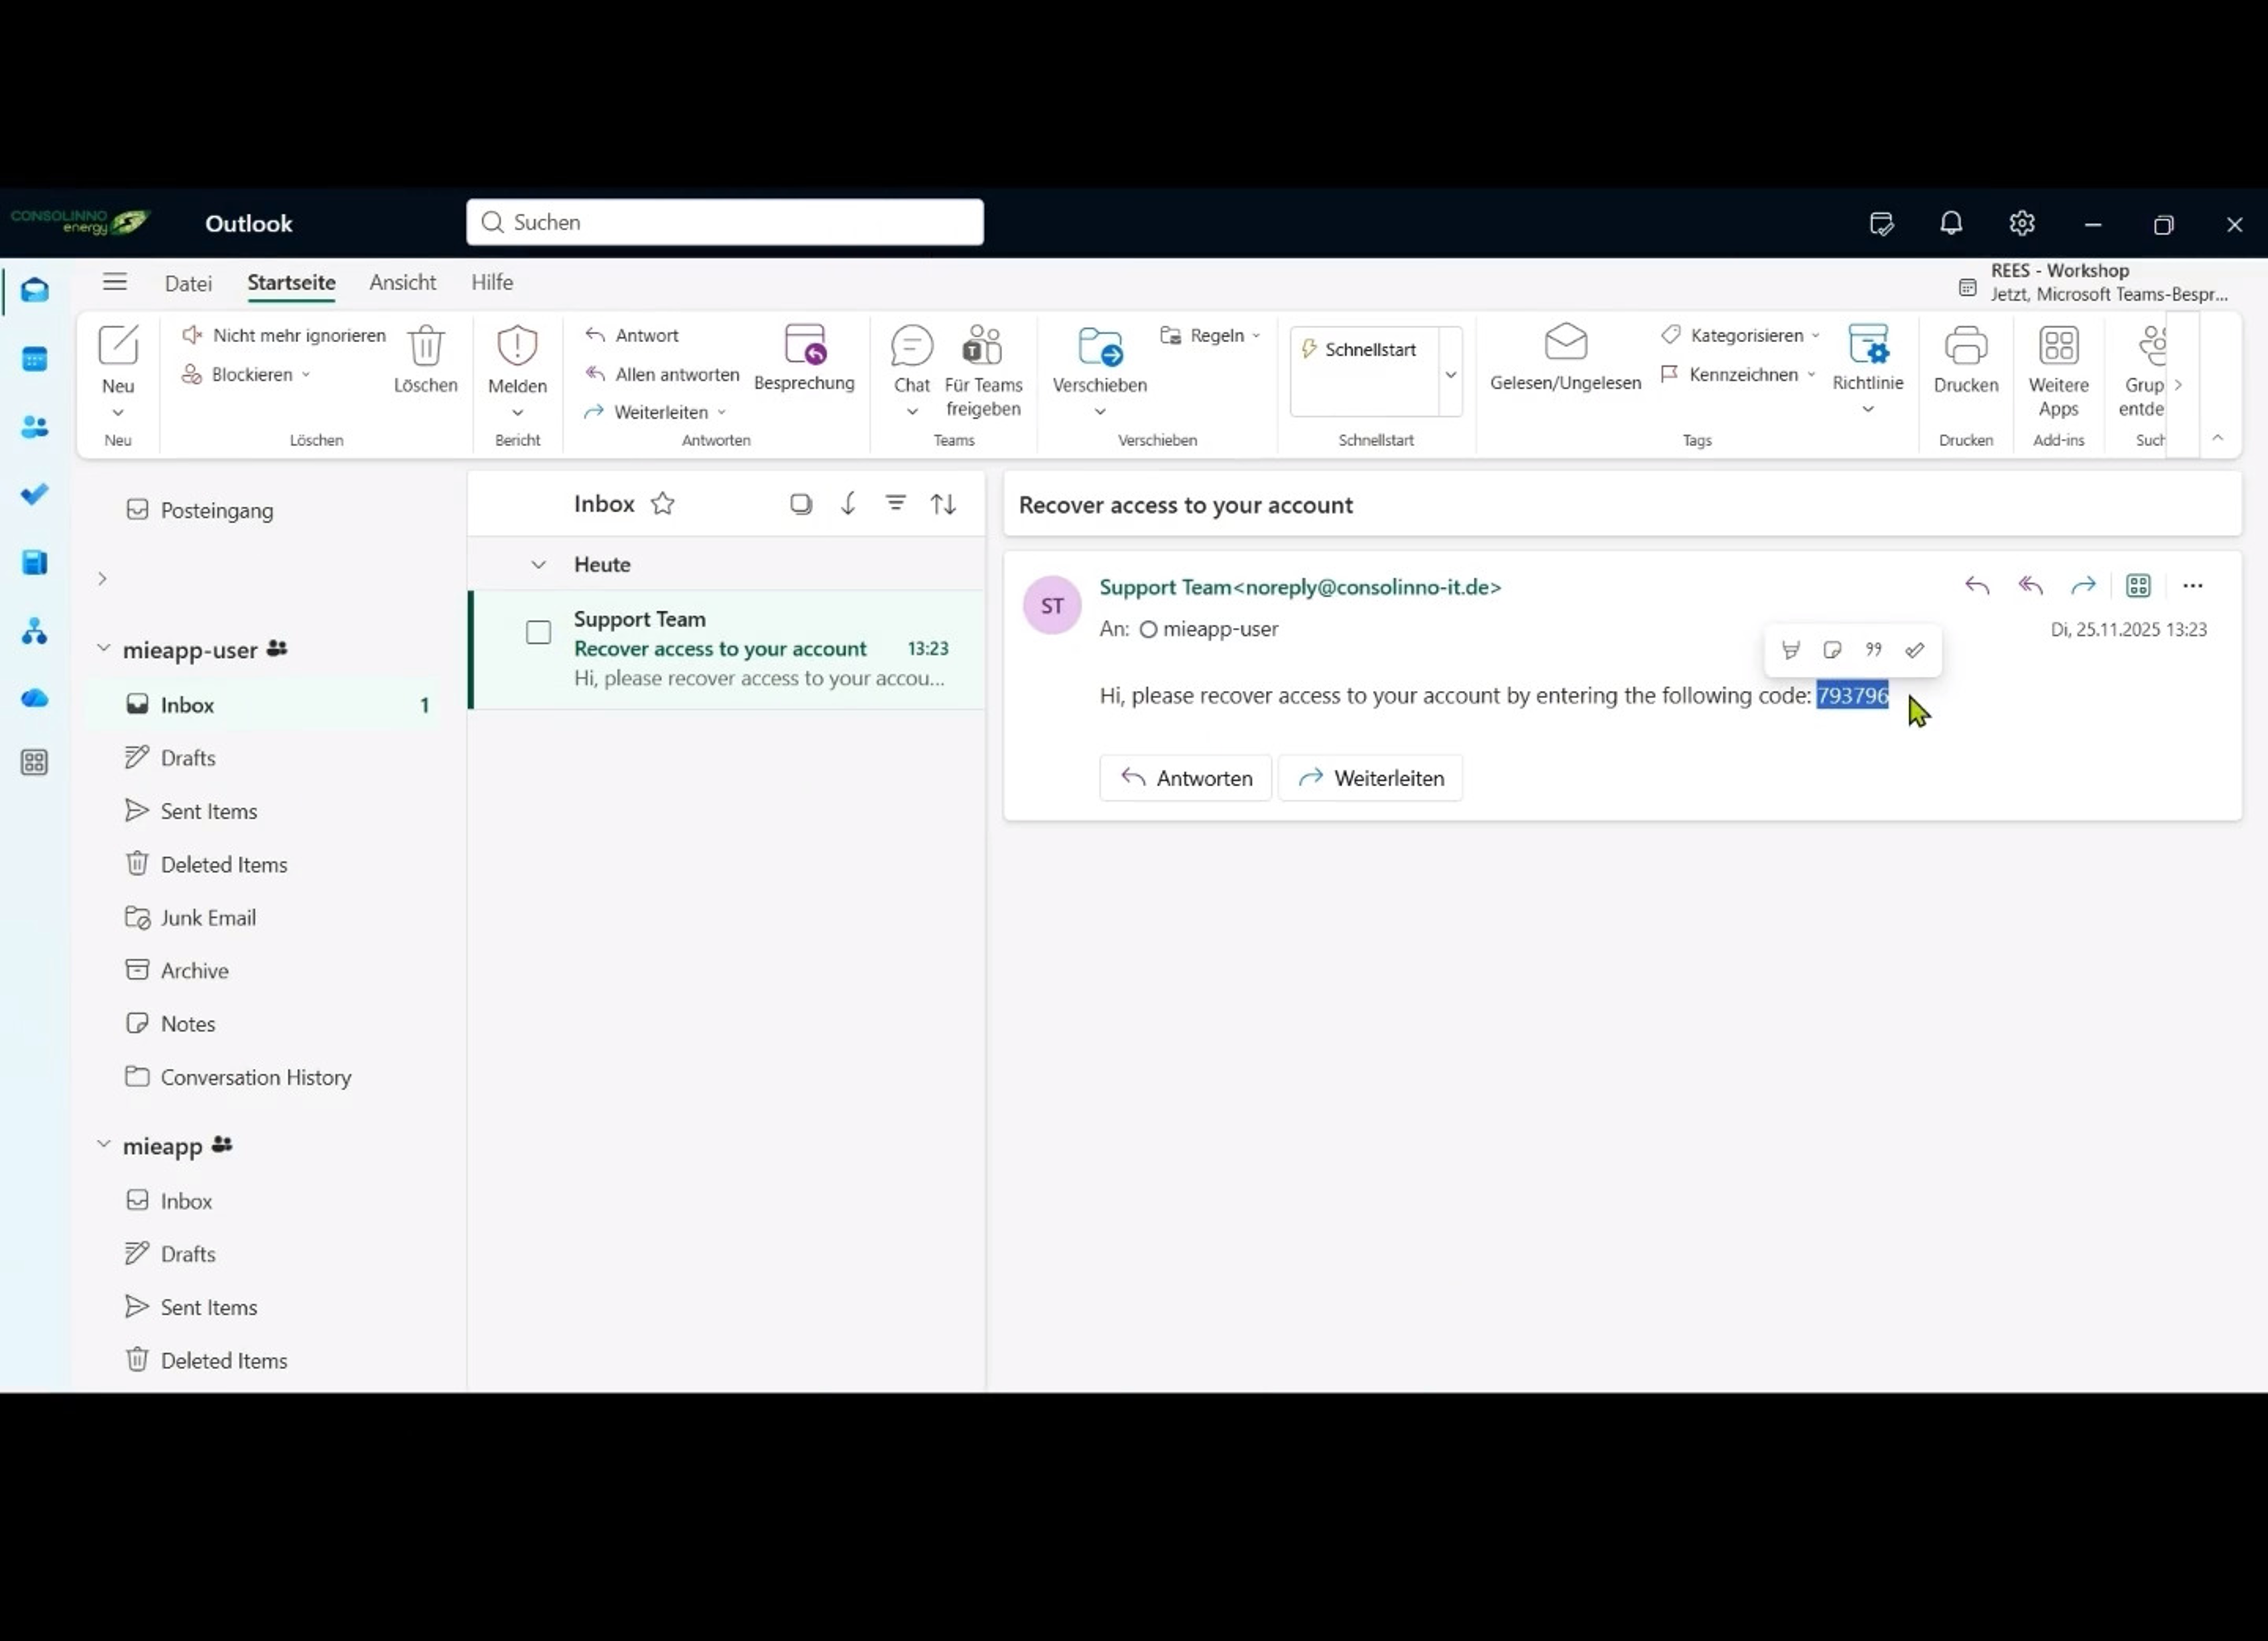This screenshot has height=1641, width=2268.
Task: Open the filter icon in message list
Action: 896,503
